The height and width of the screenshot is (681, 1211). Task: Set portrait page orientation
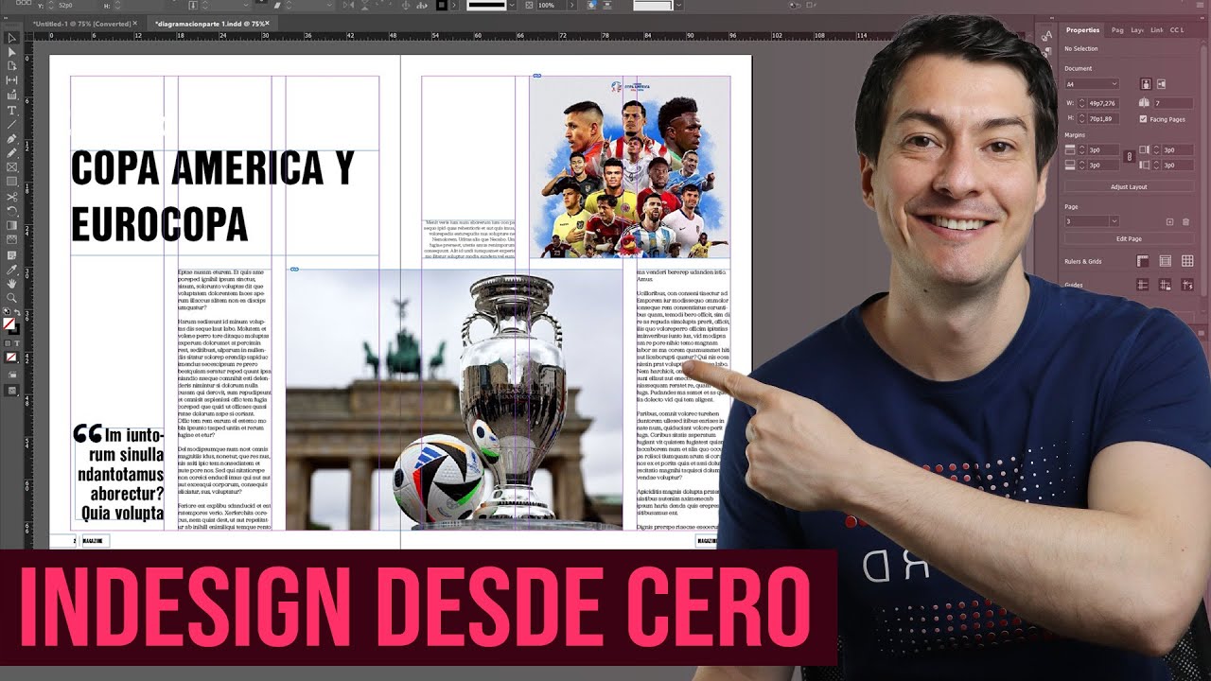1146,83
